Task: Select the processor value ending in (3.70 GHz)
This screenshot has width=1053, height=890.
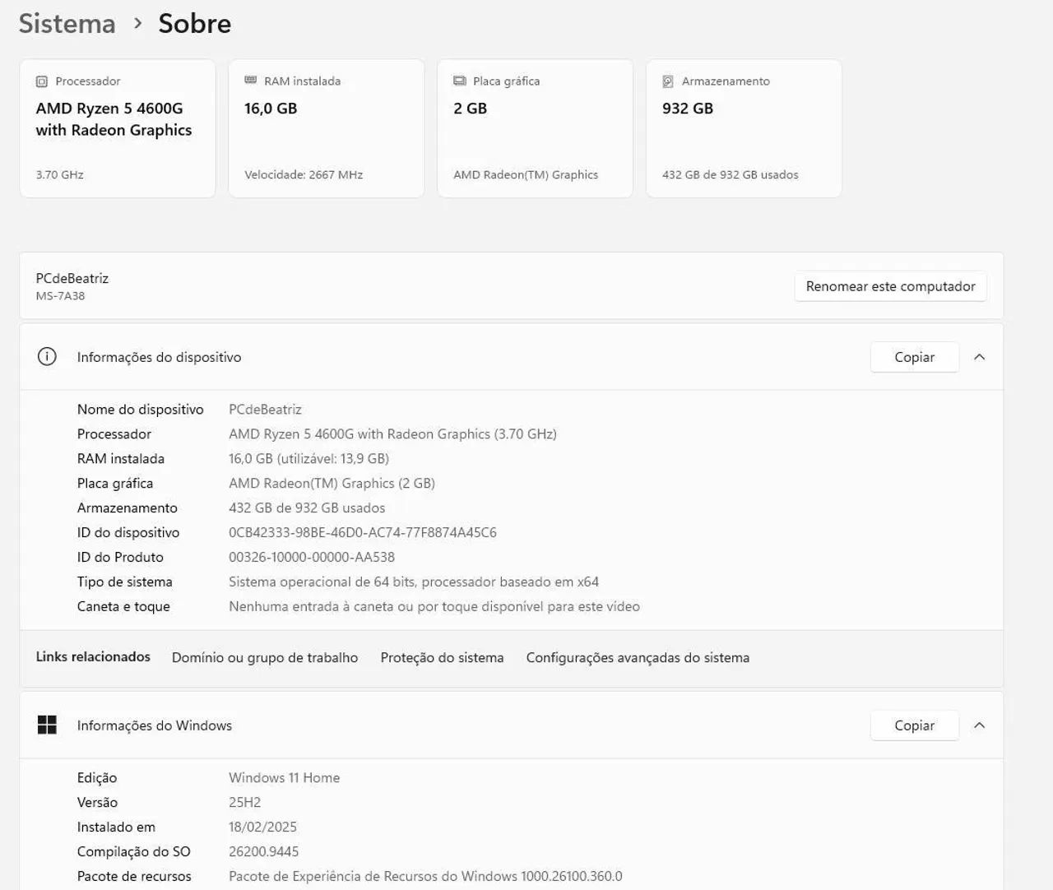Action: pyautogui.click(x=392, y=434)
